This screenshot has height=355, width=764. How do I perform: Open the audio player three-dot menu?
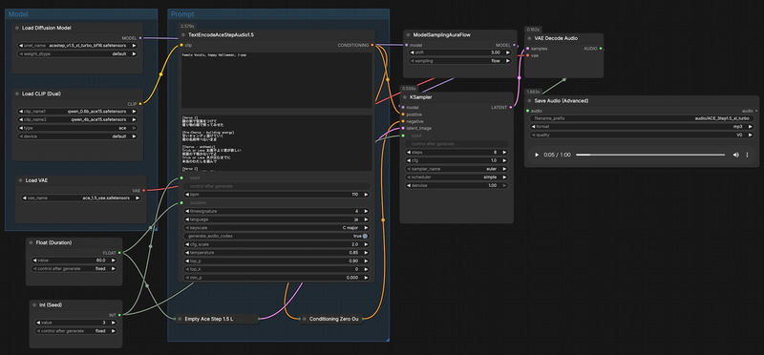coord(747,155)
